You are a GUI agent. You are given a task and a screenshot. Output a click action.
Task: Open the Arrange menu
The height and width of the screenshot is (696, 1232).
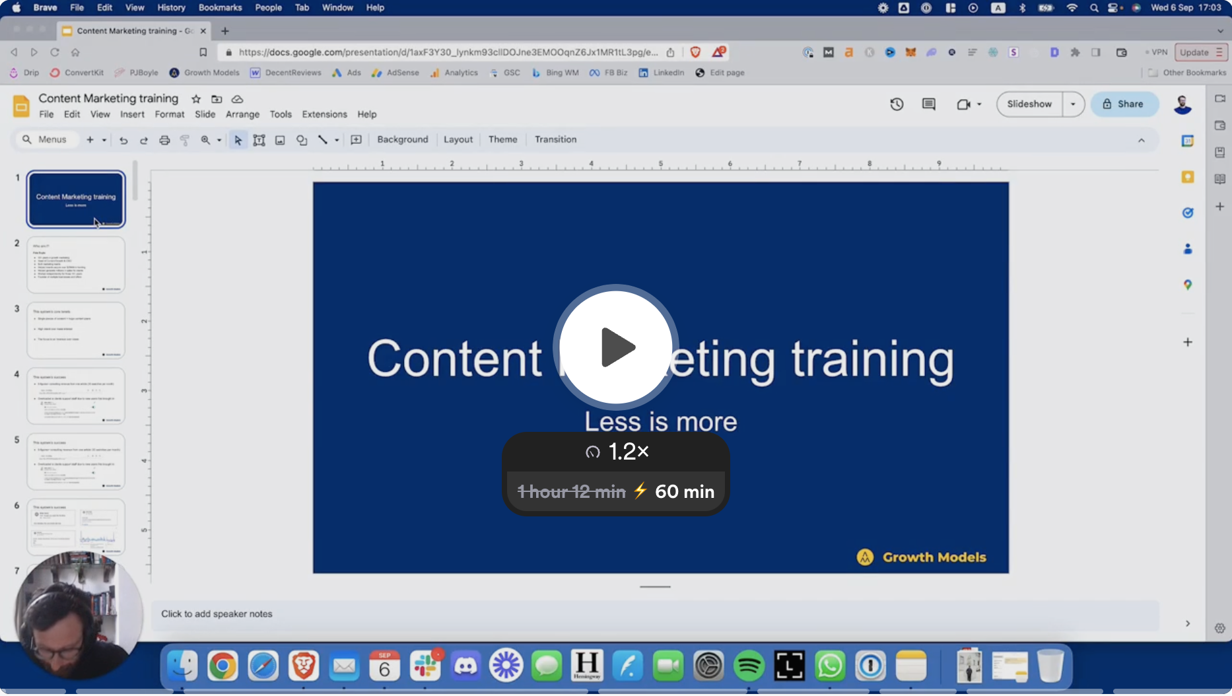[242, 114]
